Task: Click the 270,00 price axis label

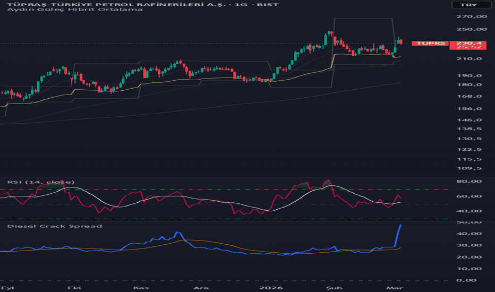Action: (472, 16)
